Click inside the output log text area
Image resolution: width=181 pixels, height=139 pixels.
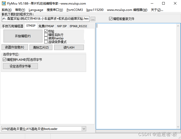pos(136,76)
